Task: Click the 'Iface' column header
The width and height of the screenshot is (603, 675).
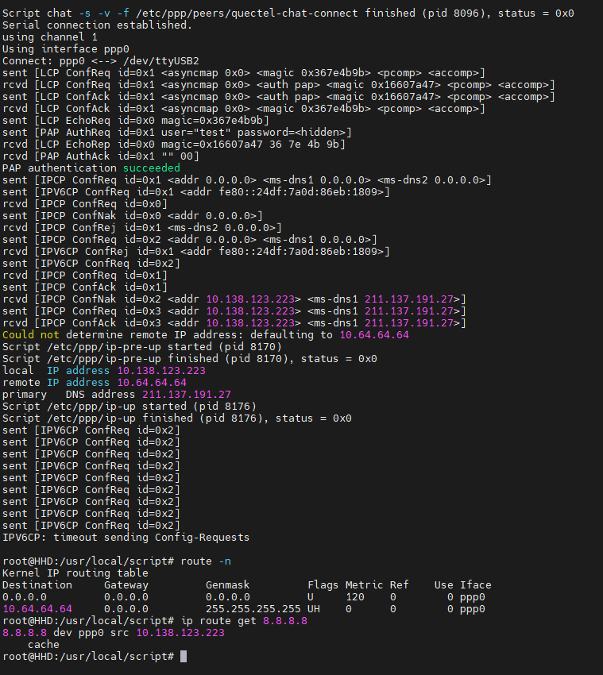Action: pyautogui.click(x=475, y=585)
